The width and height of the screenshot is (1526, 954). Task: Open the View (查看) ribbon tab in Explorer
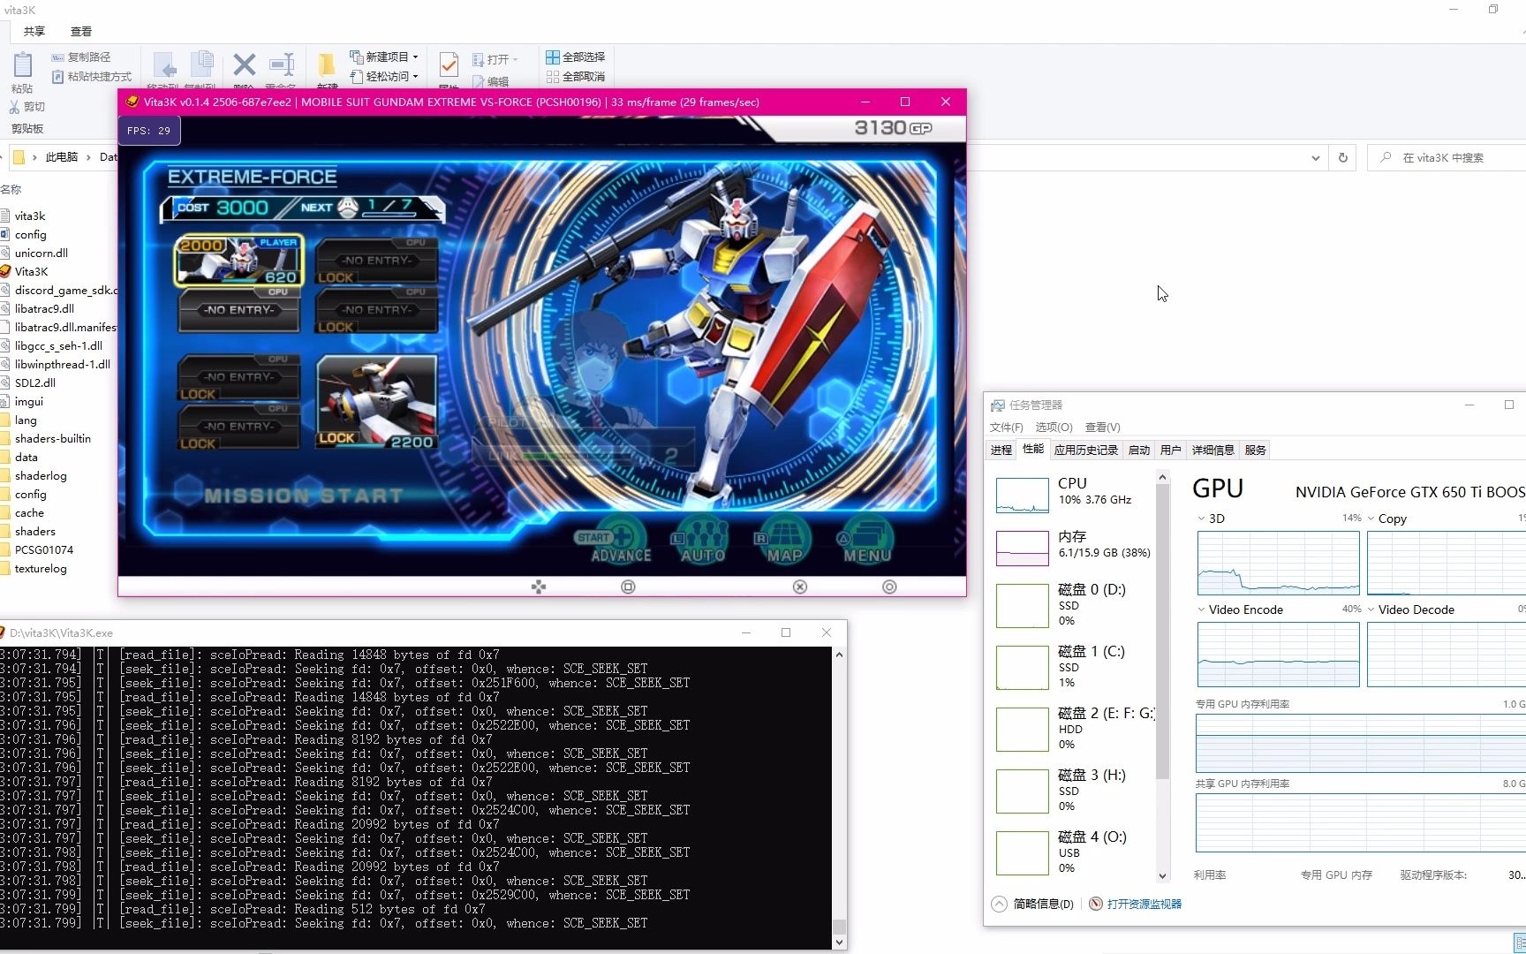(x=81, y=31)
